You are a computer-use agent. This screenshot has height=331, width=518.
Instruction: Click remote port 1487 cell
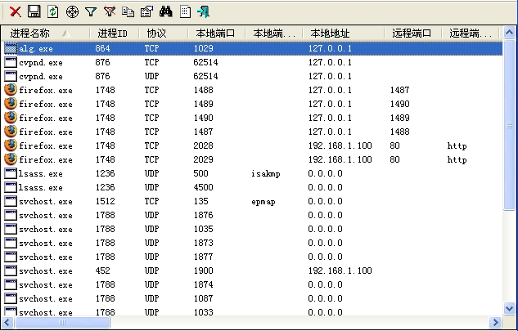[399, 90]
